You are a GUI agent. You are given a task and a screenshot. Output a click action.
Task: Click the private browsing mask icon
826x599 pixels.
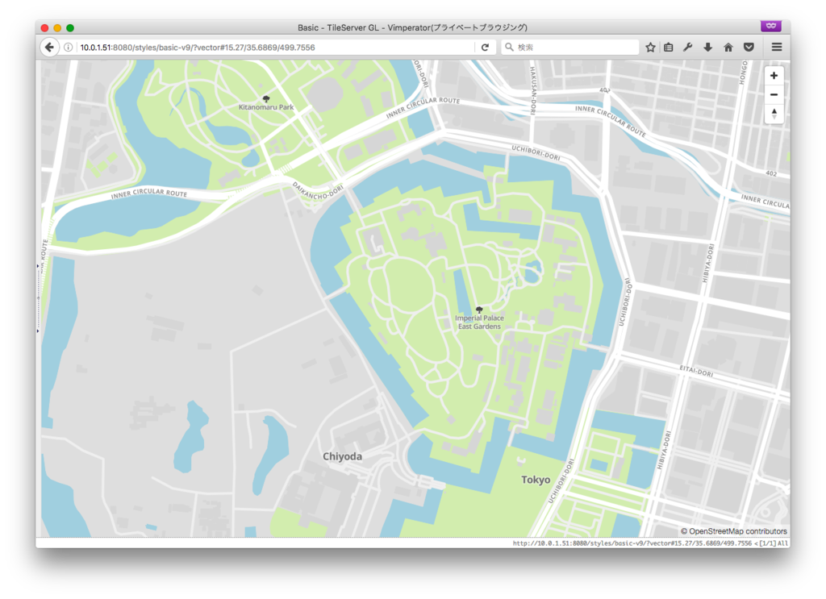click(x=770, y=26)
